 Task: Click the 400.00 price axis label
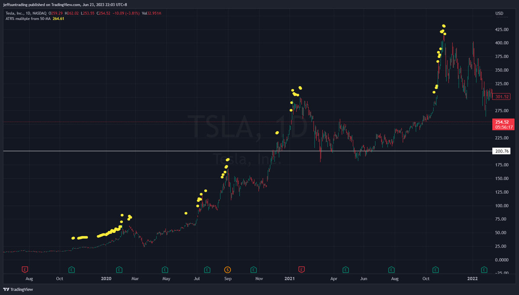(502, 43)
